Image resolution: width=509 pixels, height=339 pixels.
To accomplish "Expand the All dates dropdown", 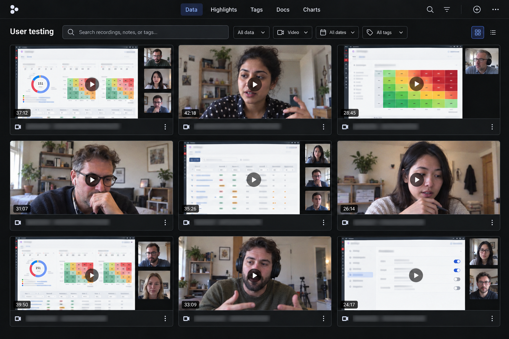I will click(337, 32).
